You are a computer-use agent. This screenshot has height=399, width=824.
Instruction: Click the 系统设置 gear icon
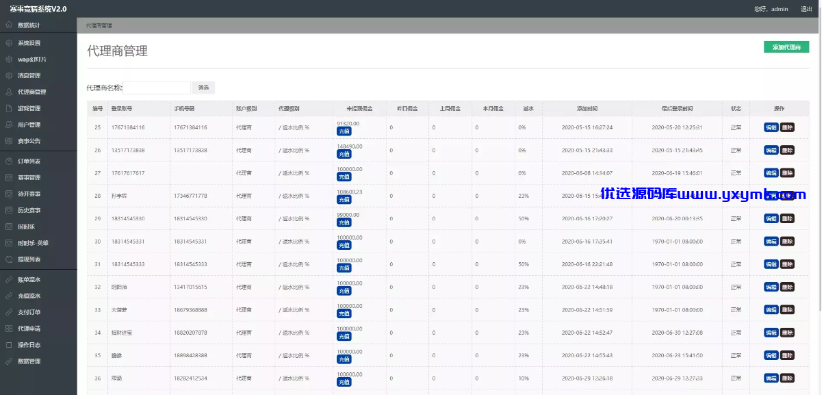[x=9, y=43]
